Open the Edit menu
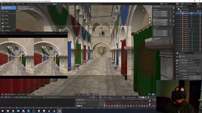202x113 pixels. click(x=8, y=4)
